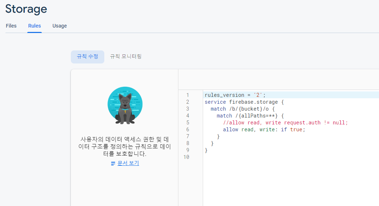Switch to the Usage tab
The width and height of the screenshot is (379, 206).
tap(60, 26)
